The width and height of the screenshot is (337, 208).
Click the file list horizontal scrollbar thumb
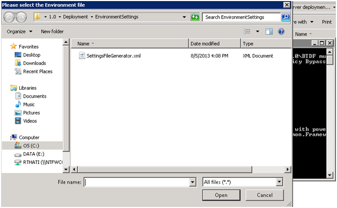[x=165, y=169]
